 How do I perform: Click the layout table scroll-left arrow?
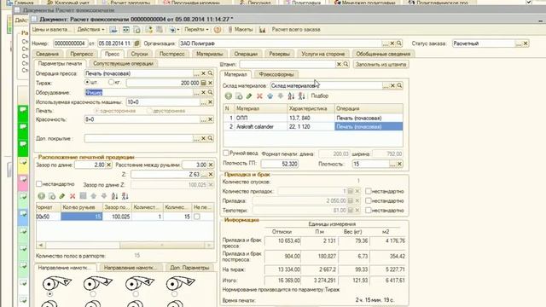pyautogui.click(x=41, y=246)
